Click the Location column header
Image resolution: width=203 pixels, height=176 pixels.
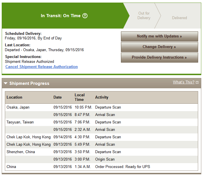pyautogui.click(x=14, y=97)
